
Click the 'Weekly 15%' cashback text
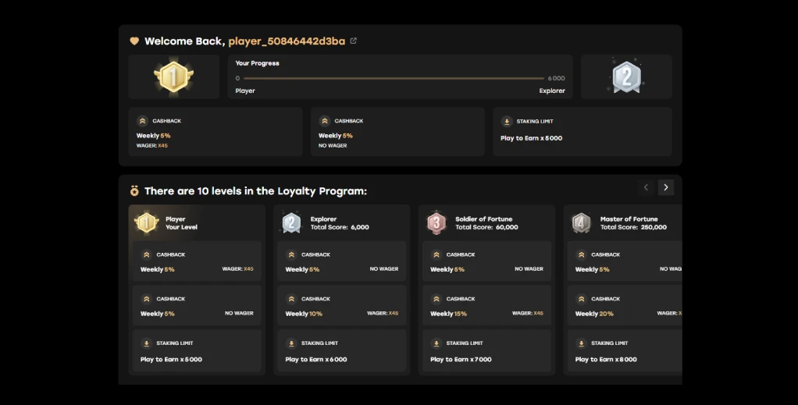pyautogui.click(x=448, y=314)
